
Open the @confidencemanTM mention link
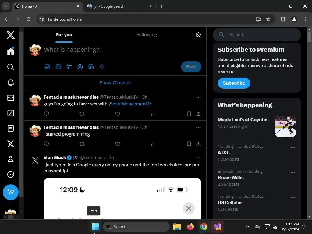point(130,104)
